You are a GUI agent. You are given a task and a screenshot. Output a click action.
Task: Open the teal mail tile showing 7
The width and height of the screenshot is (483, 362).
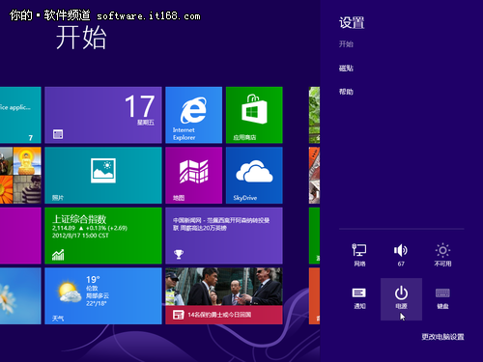20,115
